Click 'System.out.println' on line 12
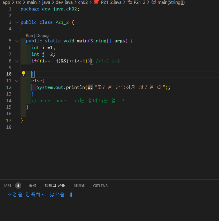 pos(61,87)
